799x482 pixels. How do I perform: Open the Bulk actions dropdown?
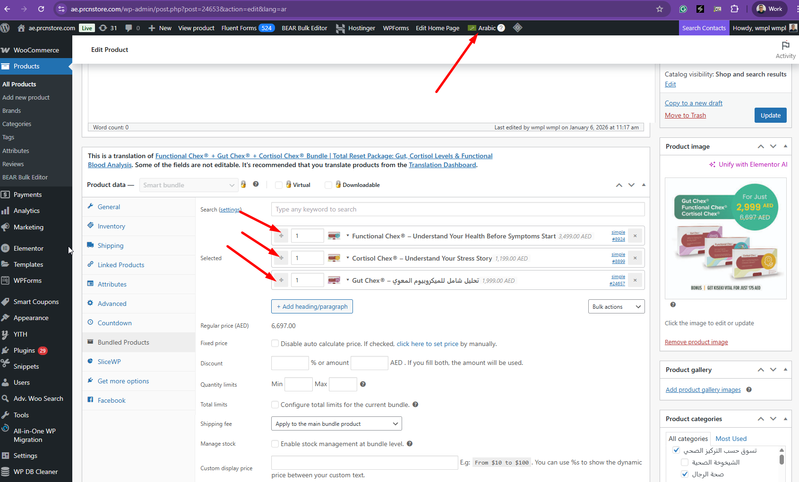tap(616, 307)
